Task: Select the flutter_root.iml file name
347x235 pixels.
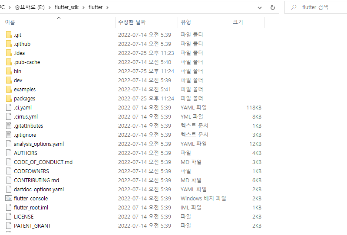Action: tap(31, 208)
